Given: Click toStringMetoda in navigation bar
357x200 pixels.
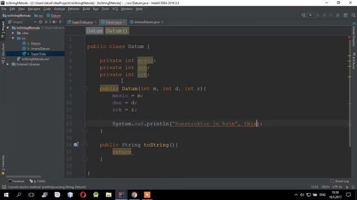Looking at the screenshot, I should (17, 16).
